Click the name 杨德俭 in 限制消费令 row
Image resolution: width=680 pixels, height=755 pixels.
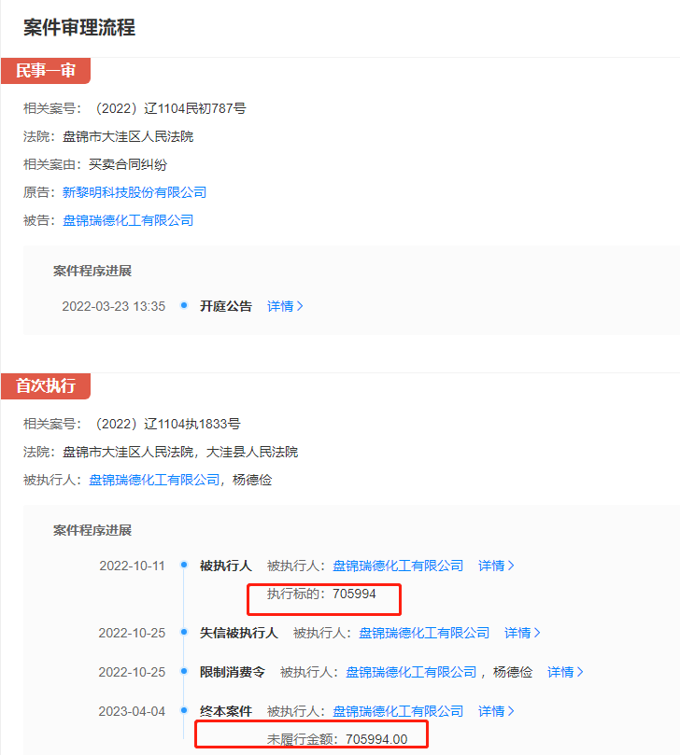513,672
